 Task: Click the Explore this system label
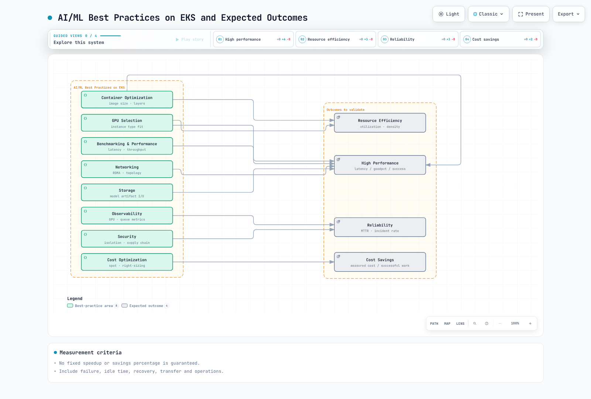79,42
